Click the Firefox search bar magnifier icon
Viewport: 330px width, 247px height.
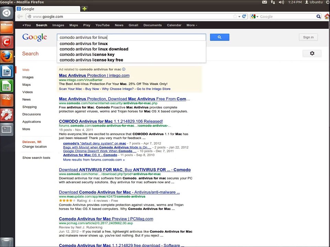[x=319, y=16]
